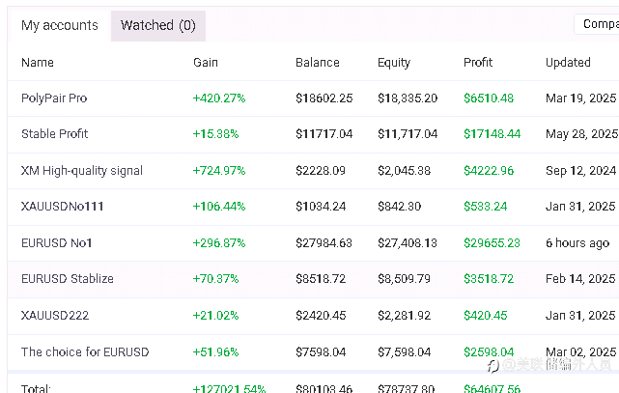The image size is (619, 393).
Task: Sort by the Profit column header
Action: [478, 63]
